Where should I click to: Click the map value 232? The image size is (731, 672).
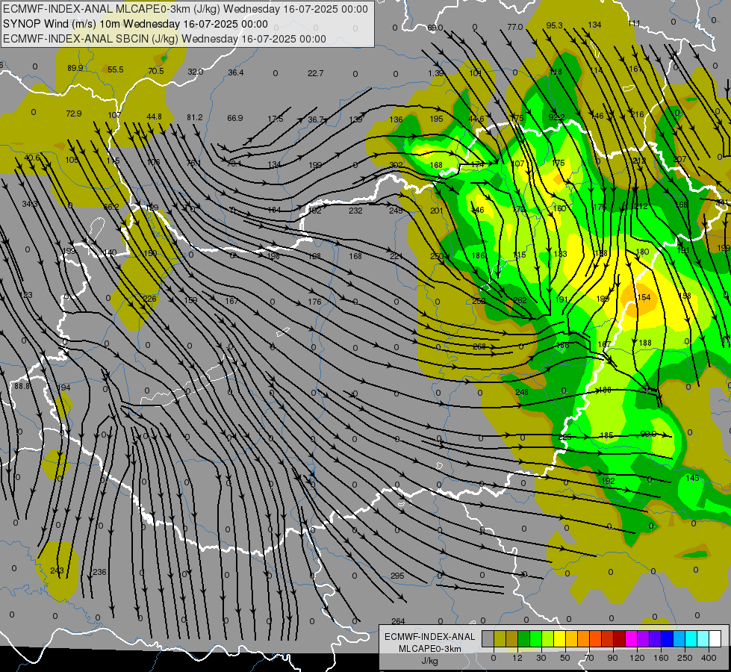coord(355,211)
